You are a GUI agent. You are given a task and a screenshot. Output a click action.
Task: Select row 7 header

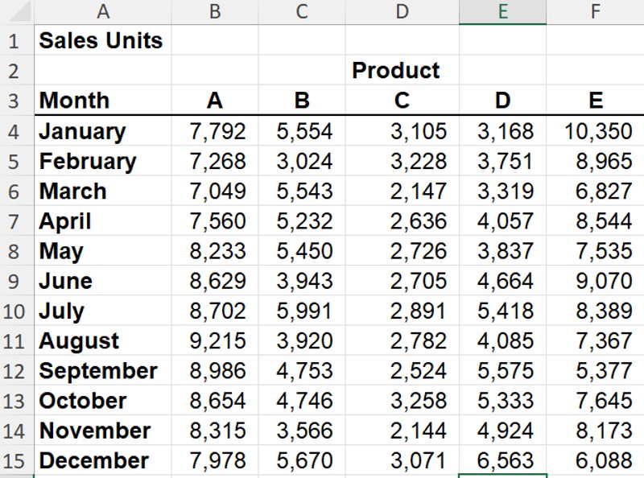[17, 220]
